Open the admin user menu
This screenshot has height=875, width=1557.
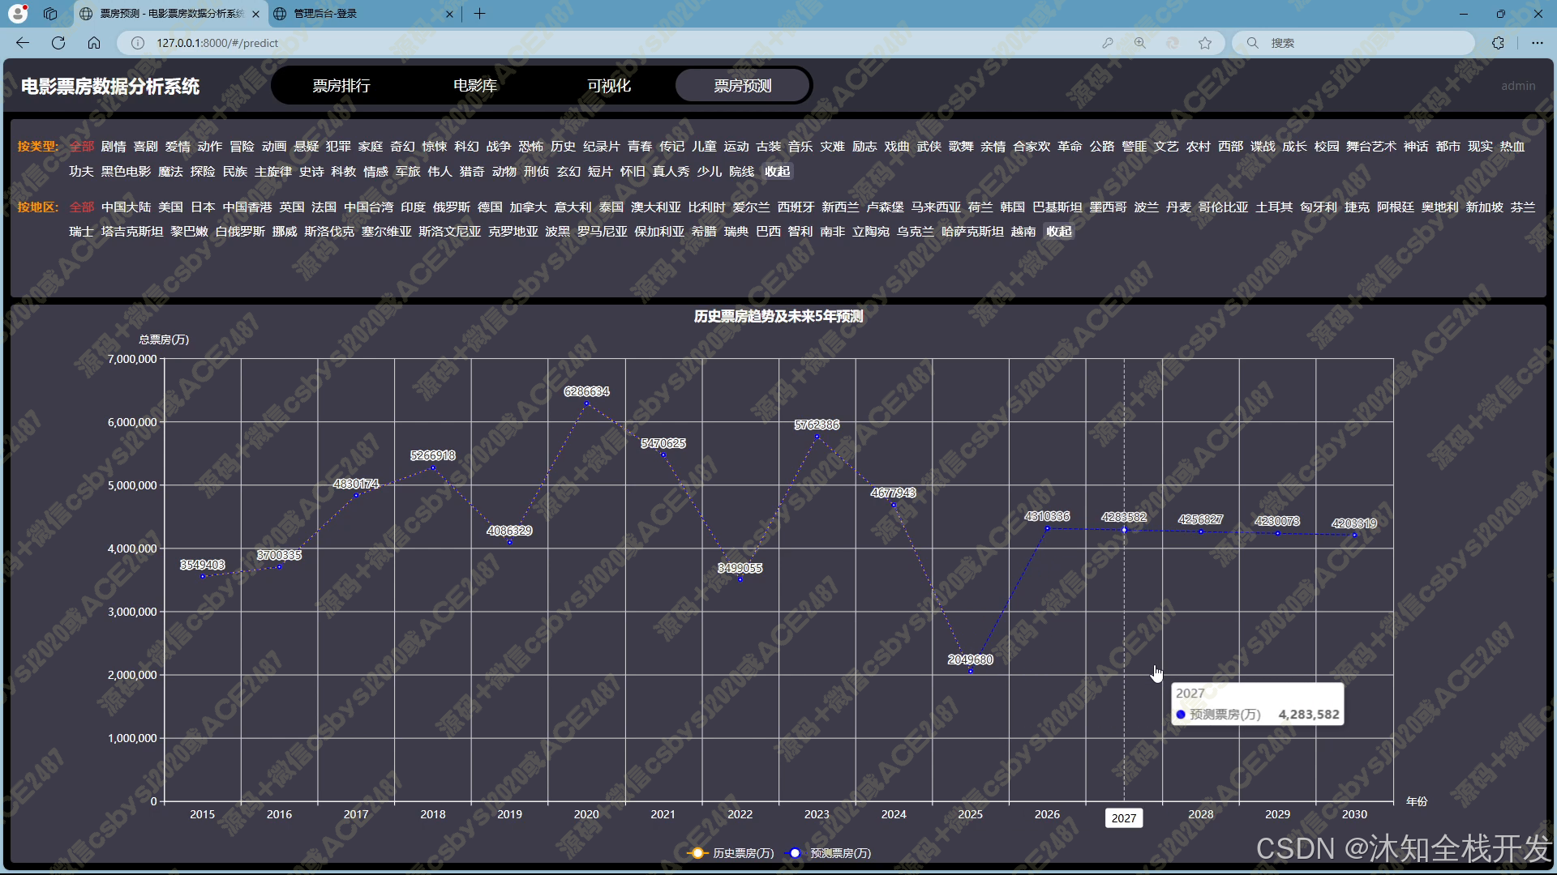(x=1517, y=86)
